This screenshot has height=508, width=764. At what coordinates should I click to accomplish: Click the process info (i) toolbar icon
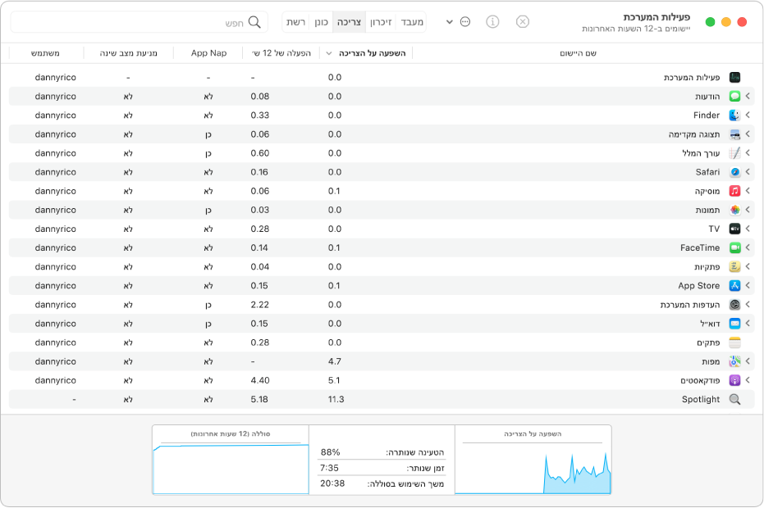[x=492, y=22]
